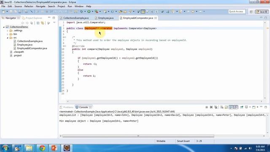Screen dimensions: 270x152
Task: Click the Writable status bar entry
Action: tap(161, 141)
